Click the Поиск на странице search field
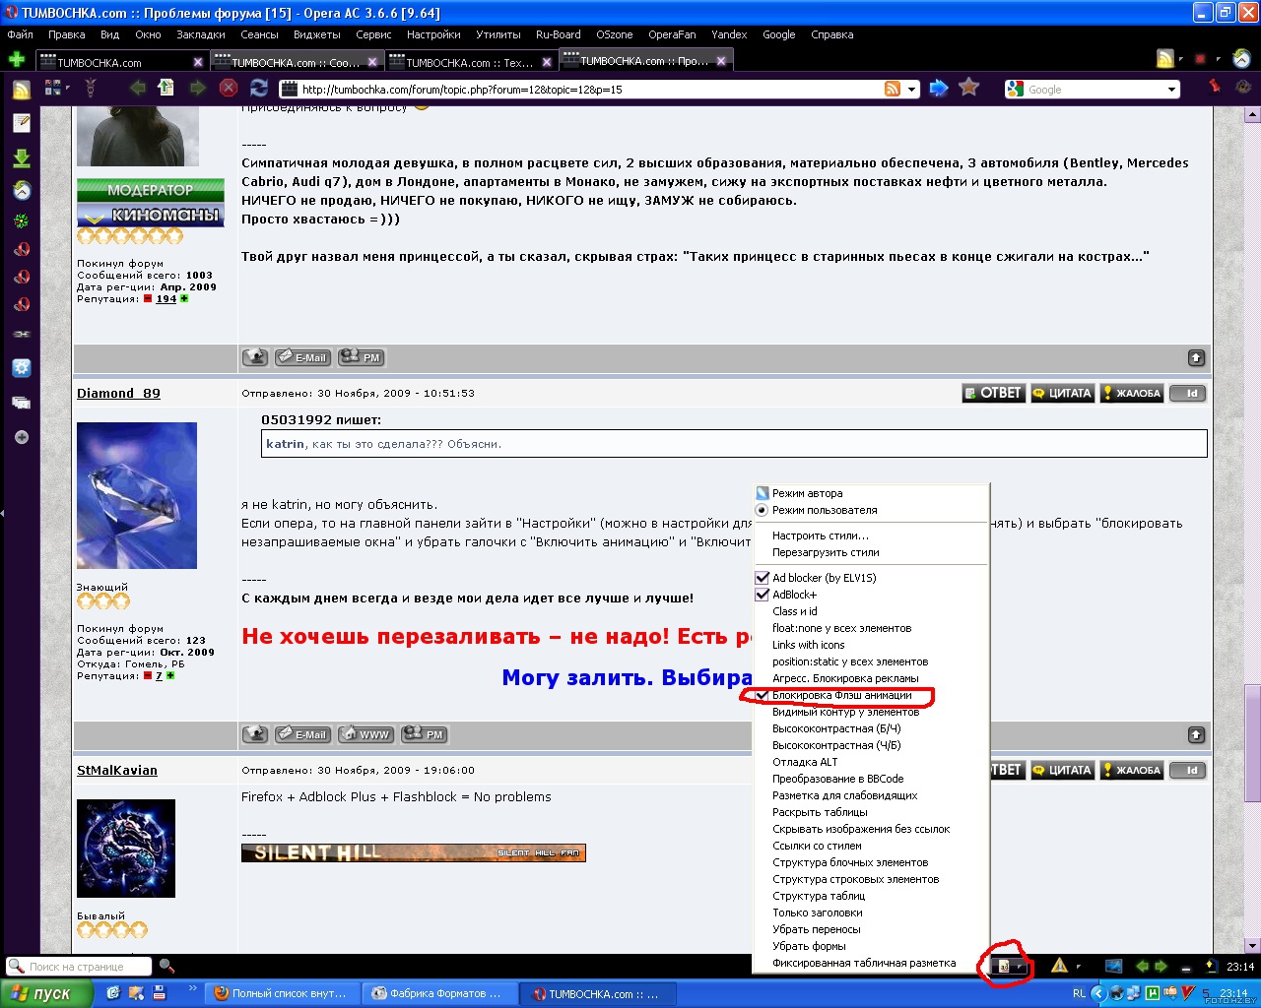1261x1008 pixels. pyautogui.click(x=79, y=967)
